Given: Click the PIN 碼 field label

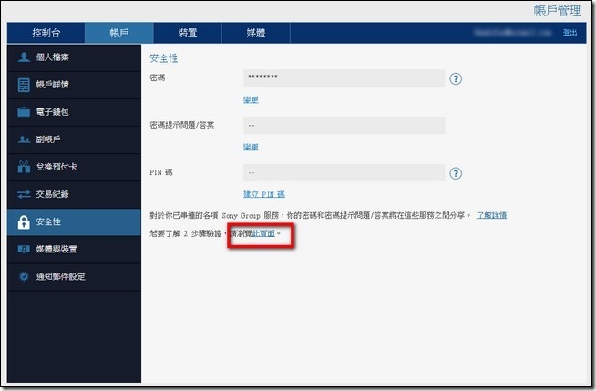Looking at the screenshot, I should coord(161,172).
